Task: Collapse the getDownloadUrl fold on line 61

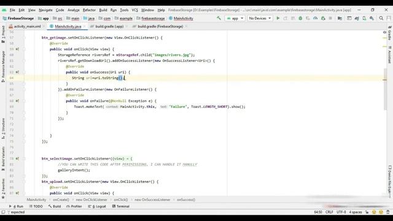Action: click(25, 61)
